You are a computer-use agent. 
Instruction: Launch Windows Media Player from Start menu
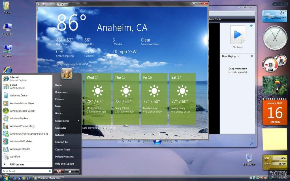point(27,103)
